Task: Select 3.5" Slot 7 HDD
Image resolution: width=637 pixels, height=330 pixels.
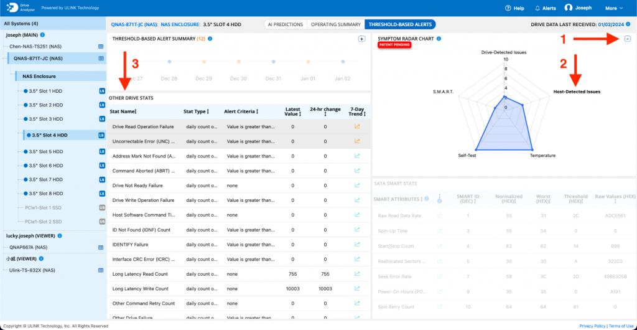Action: point(46,179)
